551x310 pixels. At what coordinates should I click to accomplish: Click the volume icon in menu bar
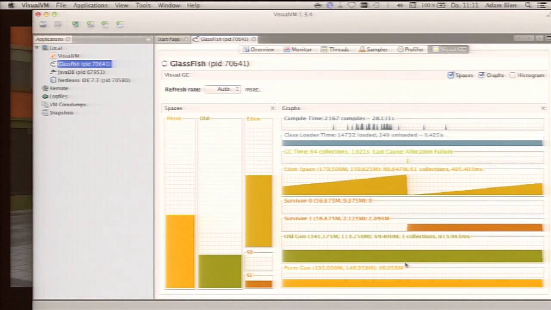[x=400, y=5]
